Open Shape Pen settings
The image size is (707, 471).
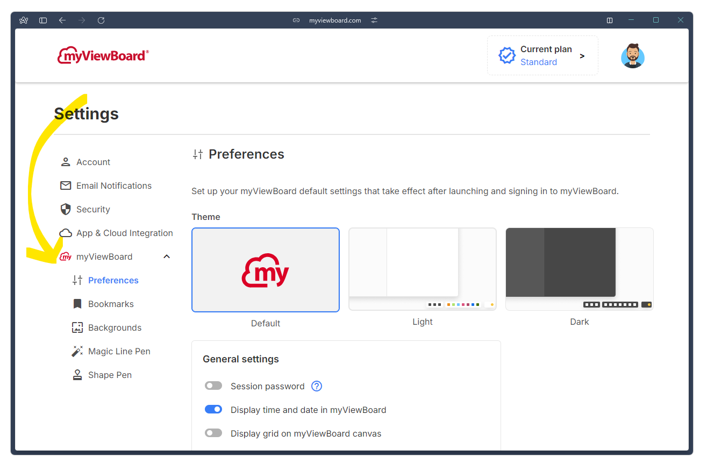110,375
